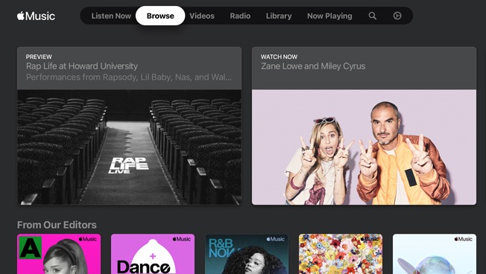Go to the Radio tab
The image size is (486, 274).
click(240, 16)
